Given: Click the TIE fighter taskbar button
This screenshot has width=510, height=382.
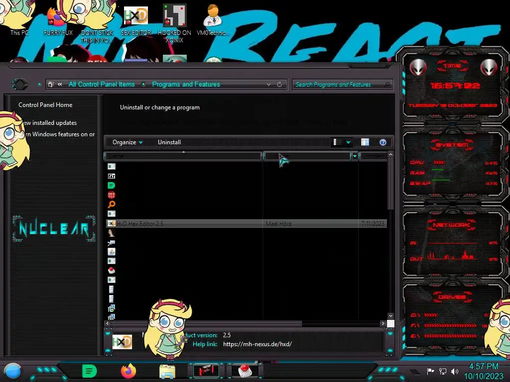Looking at the screenshot, I should 206,371.
